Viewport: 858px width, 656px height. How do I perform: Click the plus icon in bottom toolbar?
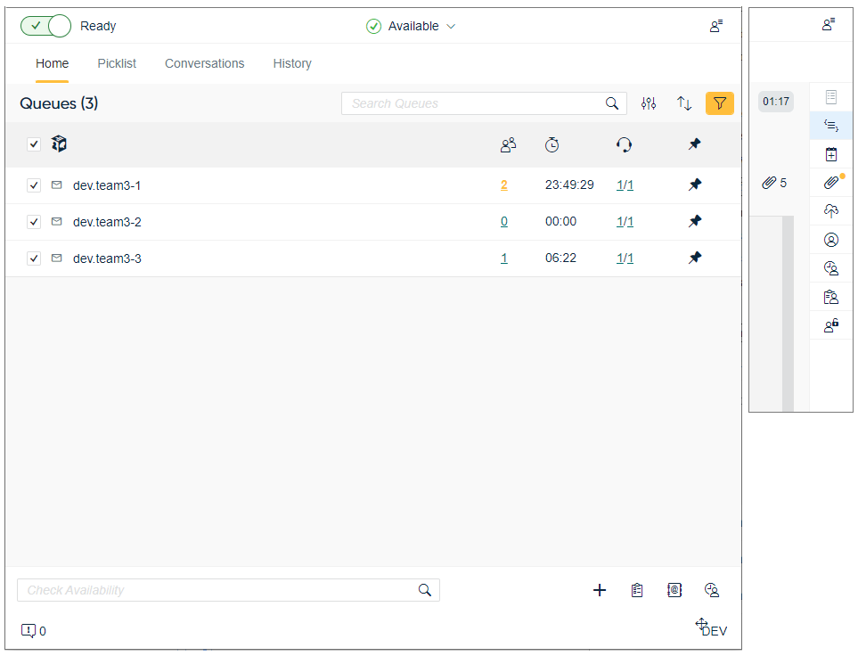pos(600,590)
